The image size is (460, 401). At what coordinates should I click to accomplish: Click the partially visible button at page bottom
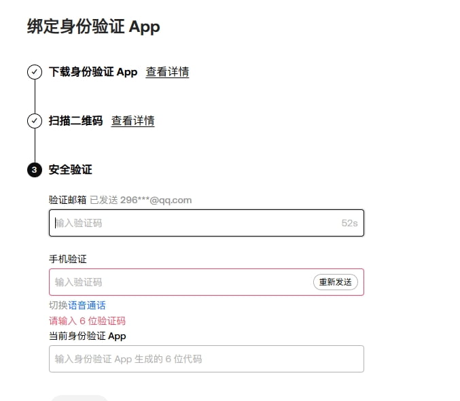79,397
